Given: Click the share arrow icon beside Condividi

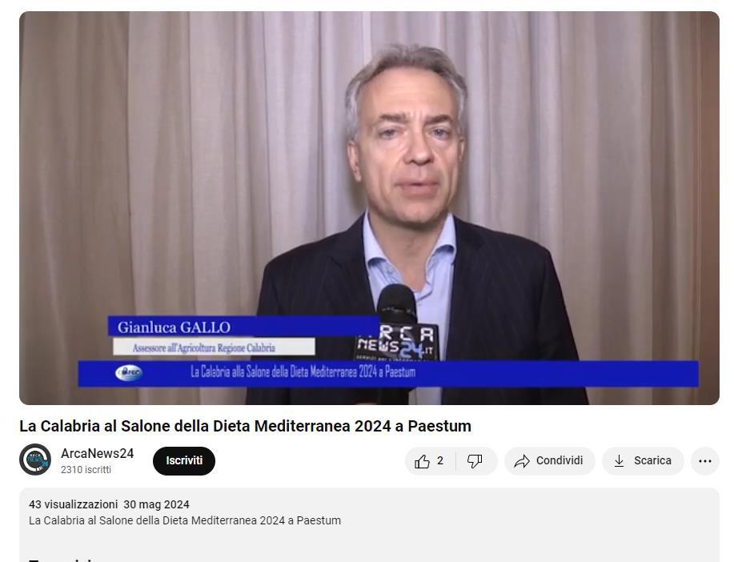Looking at the screenshot, I should click(521, 461).
